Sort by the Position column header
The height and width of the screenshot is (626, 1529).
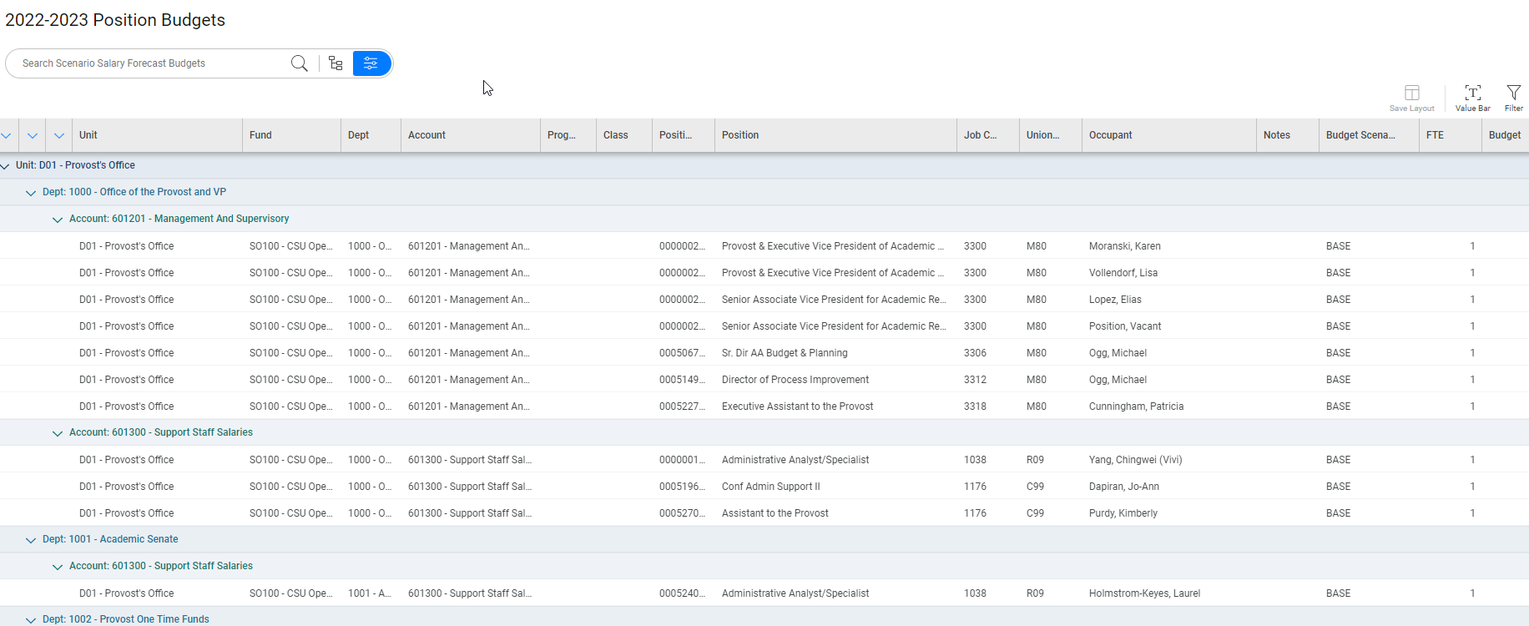pos(740,135)
